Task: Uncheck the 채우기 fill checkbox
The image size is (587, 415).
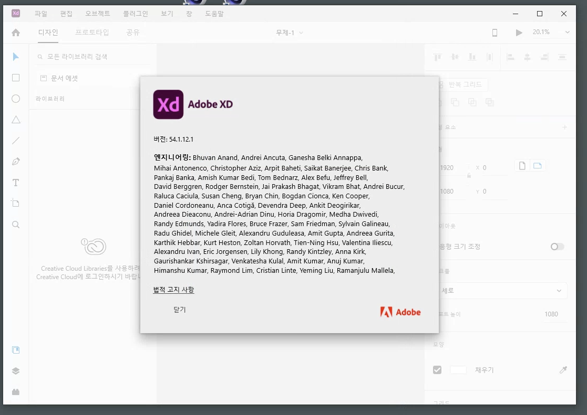Action: [x=437, y=370]
